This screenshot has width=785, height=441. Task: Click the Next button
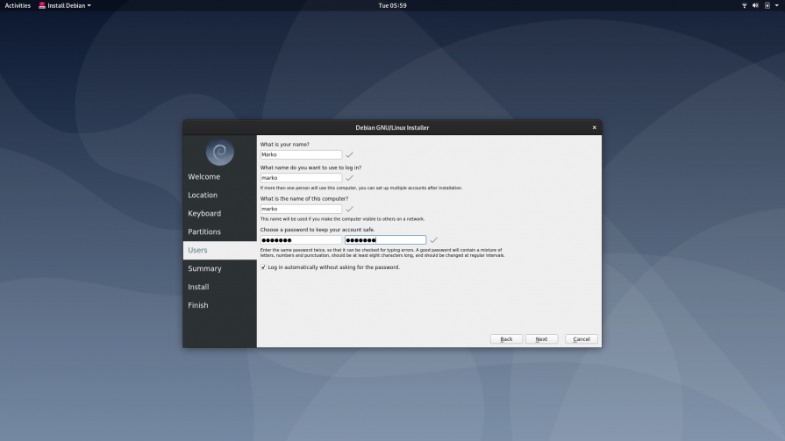pyautogui.click(x=541, y=339)
